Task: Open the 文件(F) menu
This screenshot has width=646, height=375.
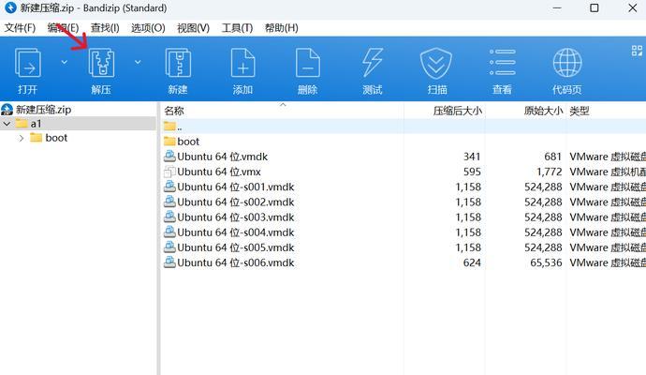Action: coord(21,28)
